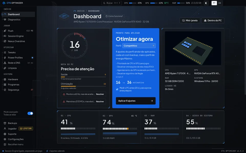Open the Segurança menu label
This screenshot has width=246, height=153.
(x=14, y=90)
